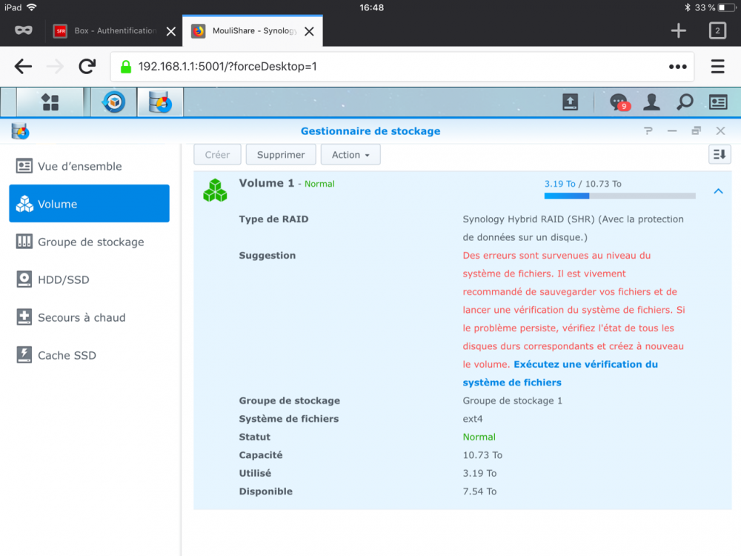Collapse the Volume 1 details chevron
Image resolution: width=741 pixels, height=556 pixels.
coord(718,191)
